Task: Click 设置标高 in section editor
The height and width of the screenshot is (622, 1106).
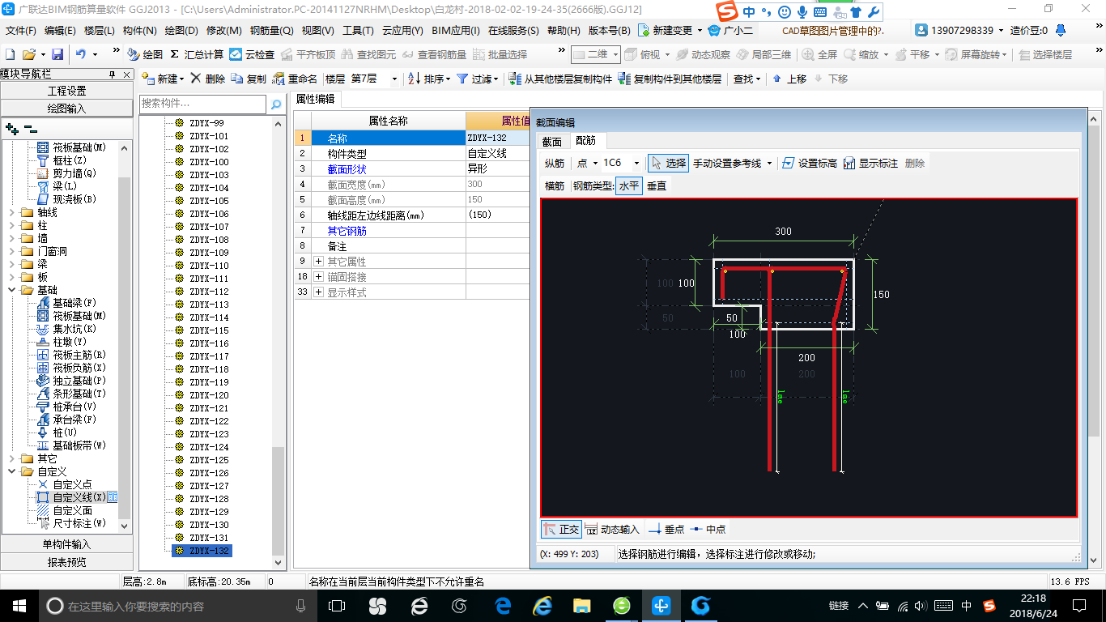Action: point(810,163)
